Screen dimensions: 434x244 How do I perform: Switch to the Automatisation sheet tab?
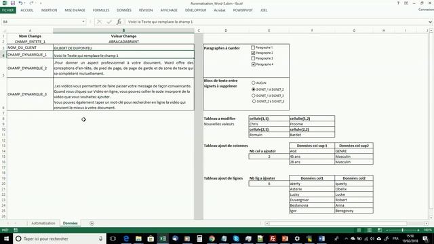click(x=43, y=223)
